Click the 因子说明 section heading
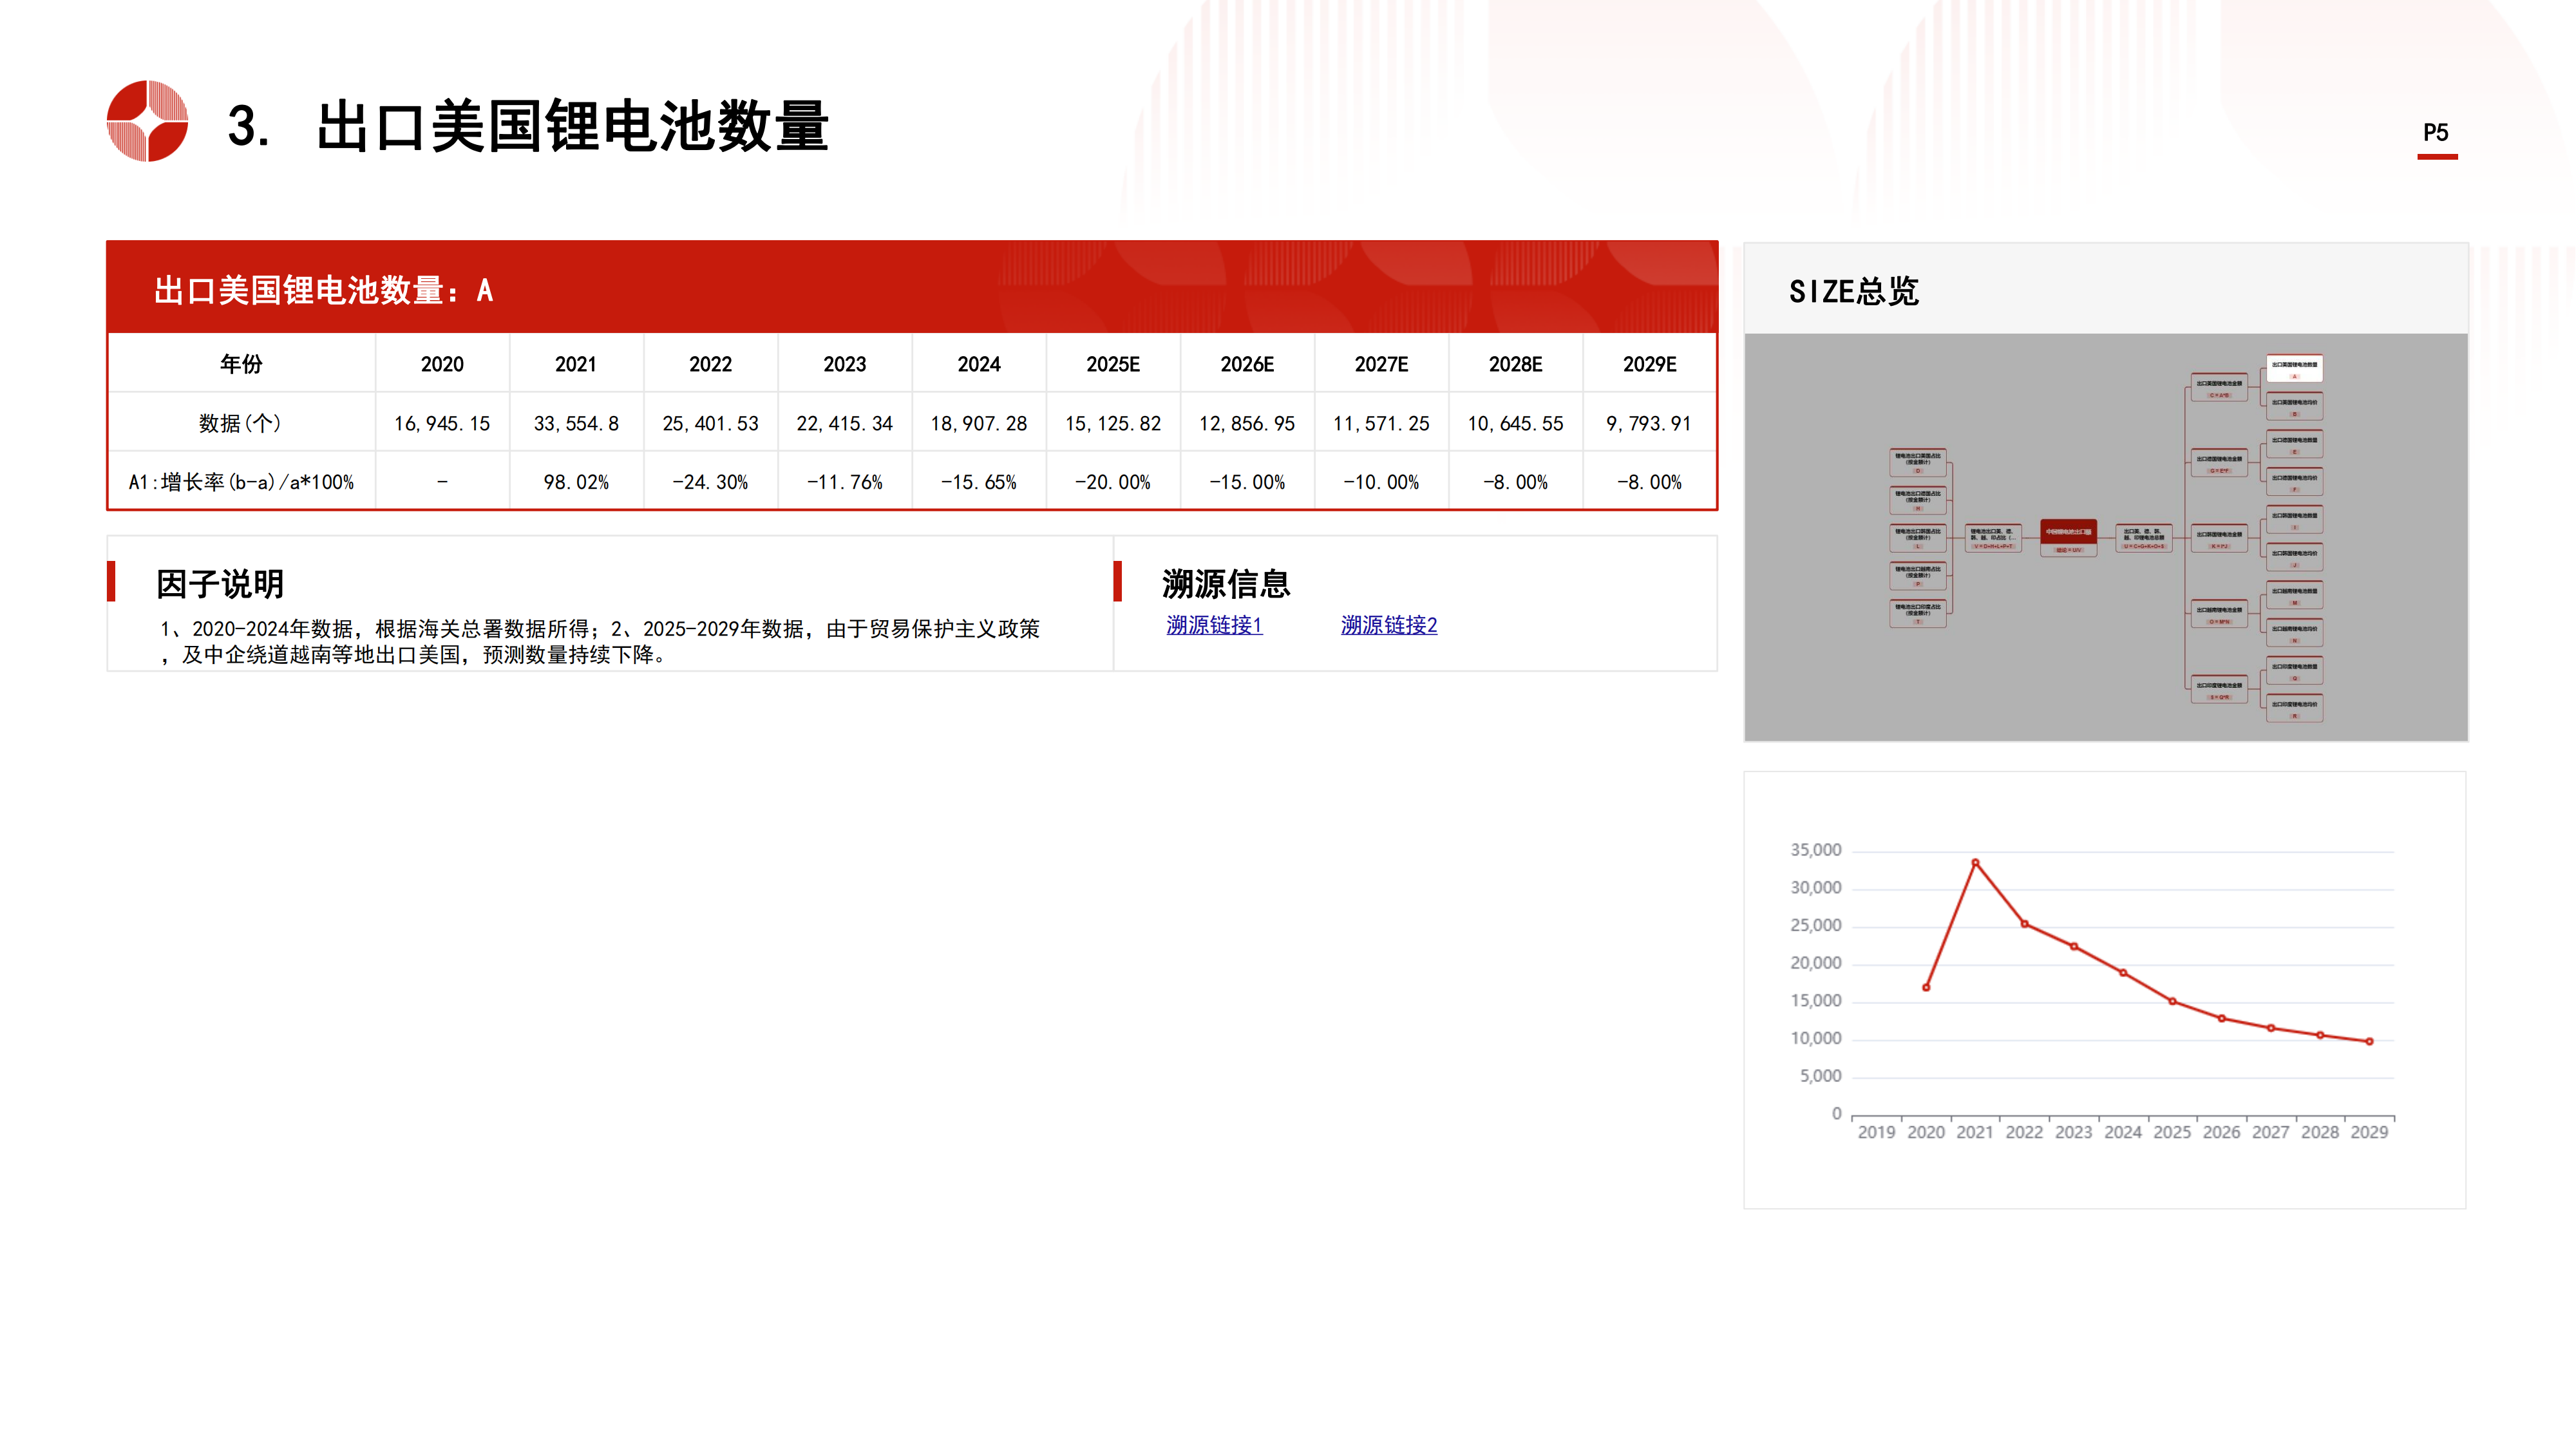 click(220, 584)
